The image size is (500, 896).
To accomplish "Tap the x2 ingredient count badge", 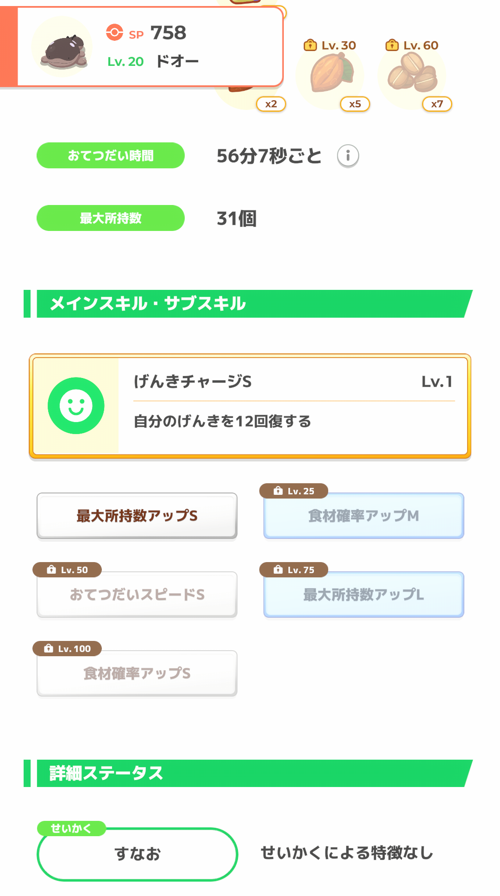I will coord(271,104).
